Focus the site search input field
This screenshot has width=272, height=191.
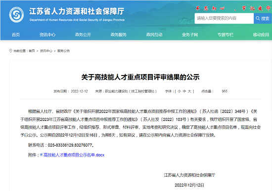click(x=224, y=18)
